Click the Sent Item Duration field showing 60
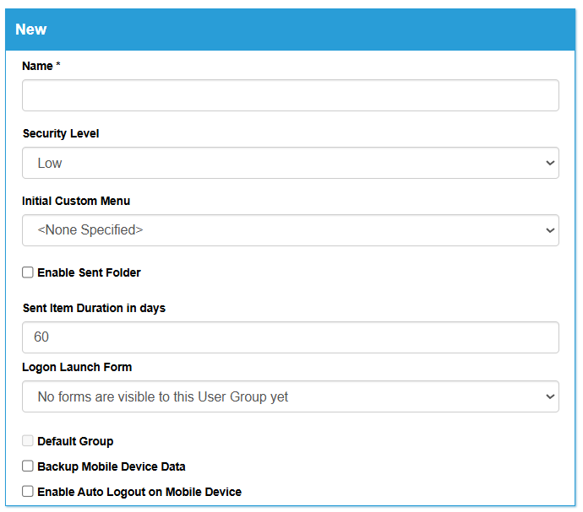Screen dimensions: 583x512 [x=291, y=337]
